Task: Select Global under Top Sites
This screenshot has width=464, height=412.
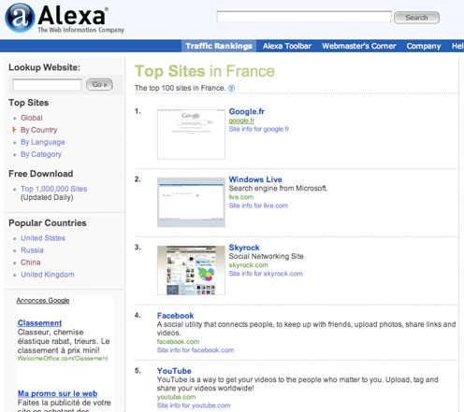Action: click(32, 118)
